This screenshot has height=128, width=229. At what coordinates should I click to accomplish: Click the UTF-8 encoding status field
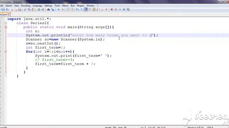[x=210, y=127]
